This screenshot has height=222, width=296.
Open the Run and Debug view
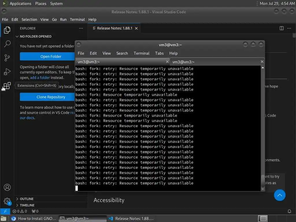(7, 72)
